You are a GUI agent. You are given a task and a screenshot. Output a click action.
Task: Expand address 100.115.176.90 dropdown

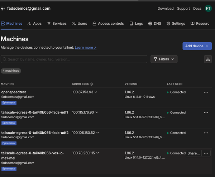click(97, 113)
